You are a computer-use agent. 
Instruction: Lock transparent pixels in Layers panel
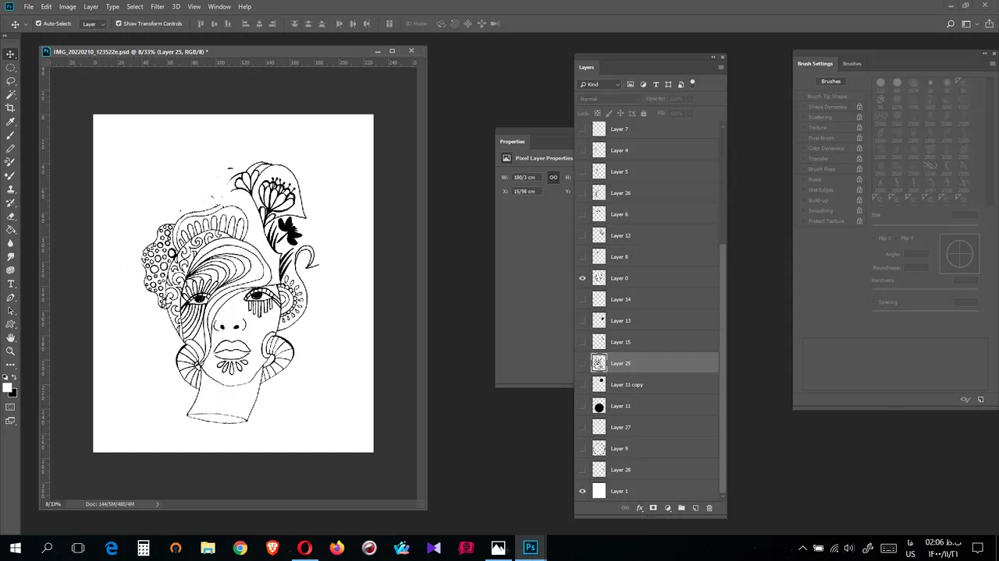[598, 113]
